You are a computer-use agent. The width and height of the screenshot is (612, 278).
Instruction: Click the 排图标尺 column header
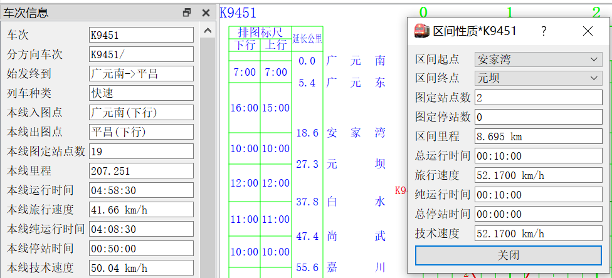(260, 32)
